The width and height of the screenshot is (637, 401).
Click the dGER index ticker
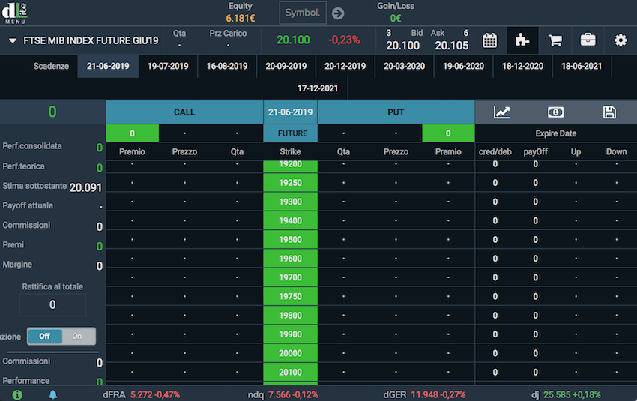(x=424, y=394)
